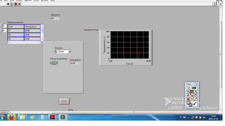Open Adobe Reader from the taskbar

[x=52, y=117]
